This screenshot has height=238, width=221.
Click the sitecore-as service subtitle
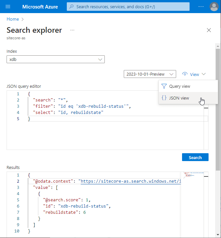16,38
